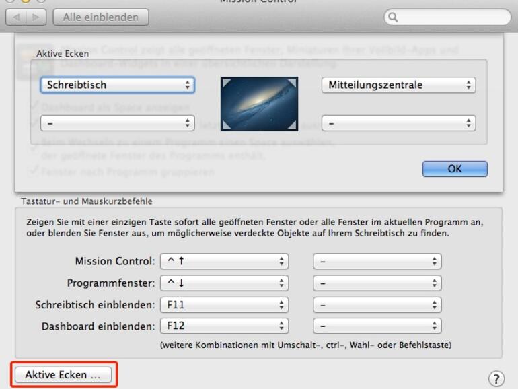The image size is (518, 389).
Task: Open Programmfenster mouse shortcut dropdown
Action: (377, 283)
